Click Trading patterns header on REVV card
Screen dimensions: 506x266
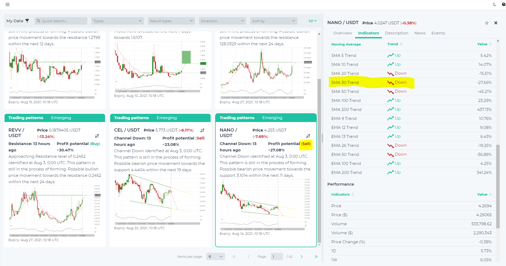[26, 118]
